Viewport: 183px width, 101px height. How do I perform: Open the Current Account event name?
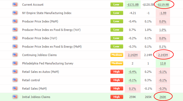[x=33, y=5]
